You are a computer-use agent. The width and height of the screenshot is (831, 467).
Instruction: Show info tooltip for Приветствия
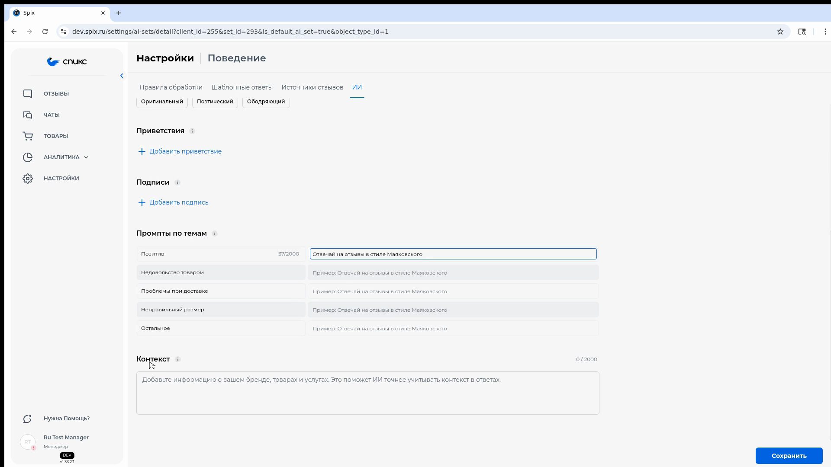coord(192,131)
